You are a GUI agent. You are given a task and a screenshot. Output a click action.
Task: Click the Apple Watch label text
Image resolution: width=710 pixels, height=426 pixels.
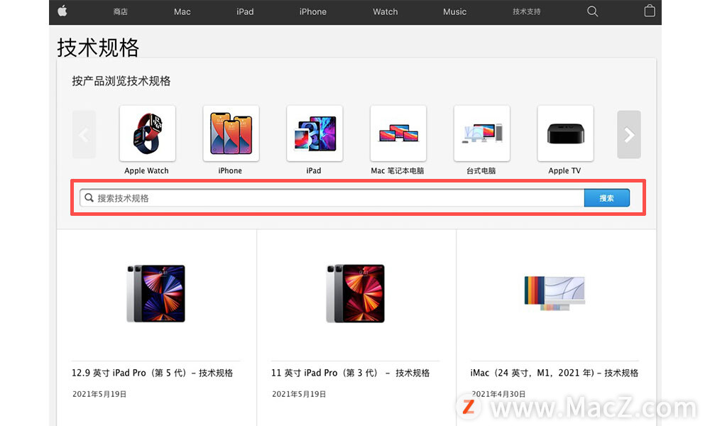click(x=147, y=170)
